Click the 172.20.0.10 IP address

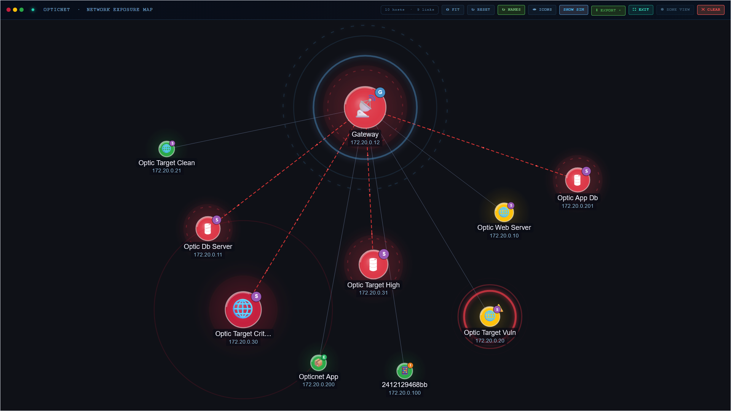[x=504, y=236]
